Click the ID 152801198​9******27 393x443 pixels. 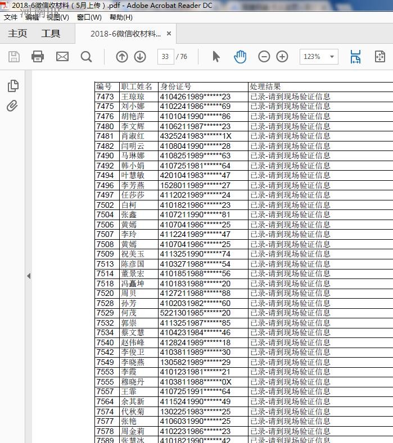[x=195, y=185]
